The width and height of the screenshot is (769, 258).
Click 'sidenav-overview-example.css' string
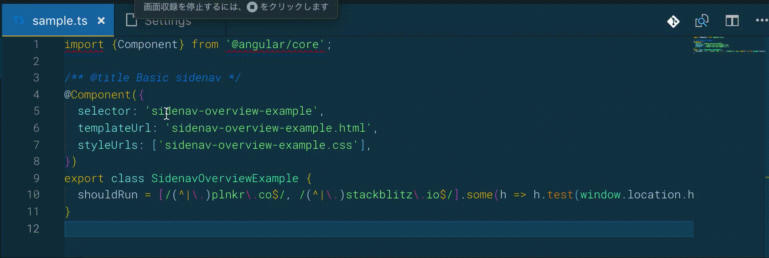click(x=259, y=145)
